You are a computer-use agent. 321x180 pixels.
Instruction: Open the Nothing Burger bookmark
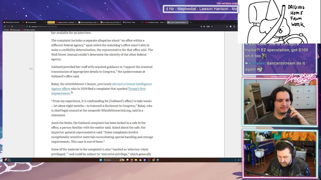point(15,30)
